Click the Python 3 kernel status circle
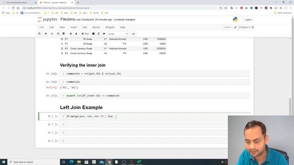Screen dimensions: 294x165 tap(253, 27)
